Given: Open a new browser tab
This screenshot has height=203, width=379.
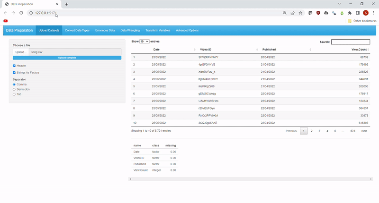Looking at the screenshot, I should [x=66, y=4].
